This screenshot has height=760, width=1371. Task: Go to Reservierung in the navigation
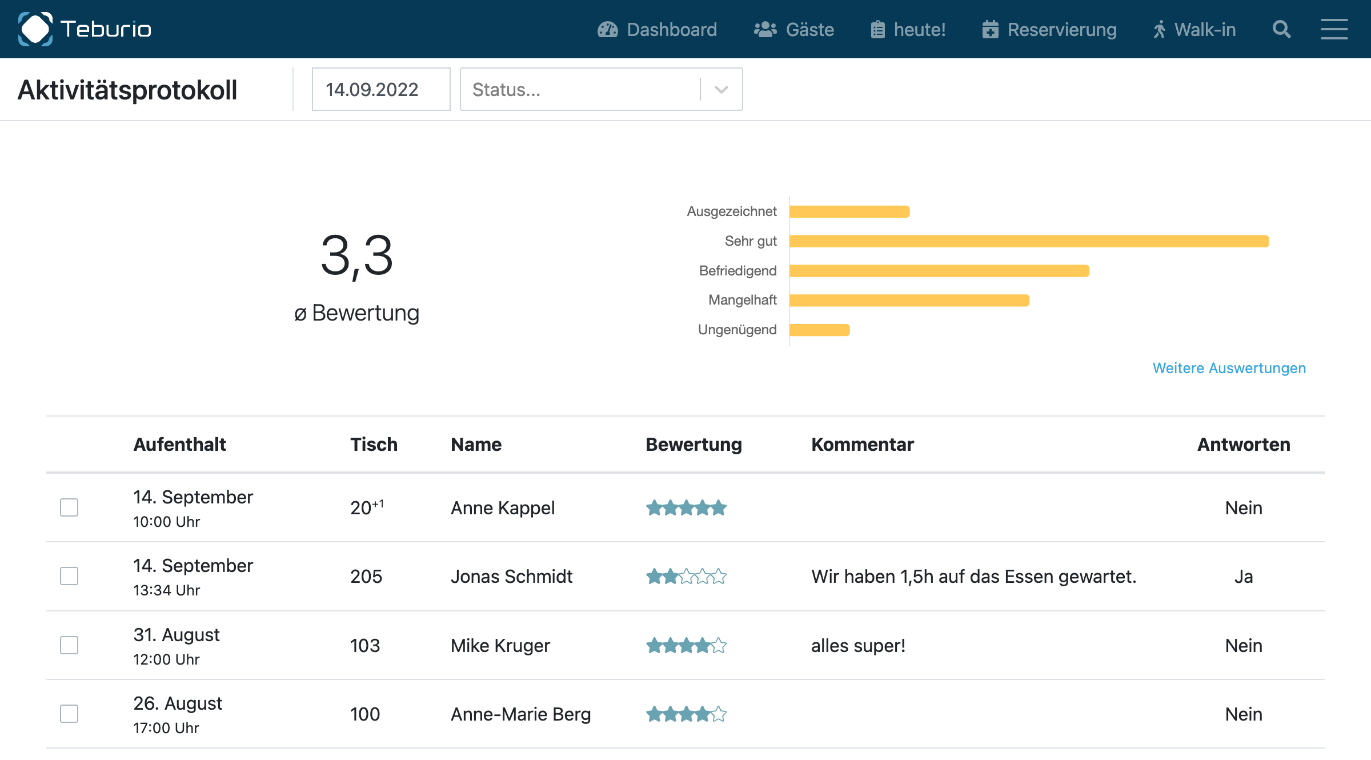pyautogui.click(x=1061, y=30)
